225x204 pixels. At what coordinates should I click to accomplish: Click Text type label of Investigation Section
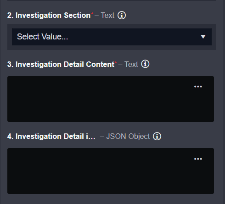click(x=107, y=15)
